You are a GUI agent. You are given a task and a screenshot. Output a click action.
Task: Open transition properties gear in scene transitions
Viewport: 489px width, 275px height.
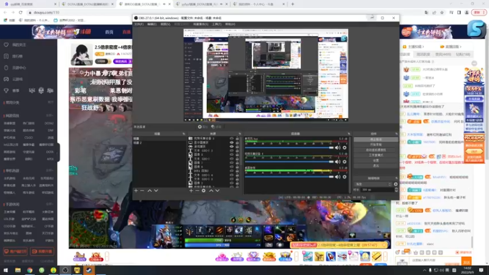[x=395, y=184]
